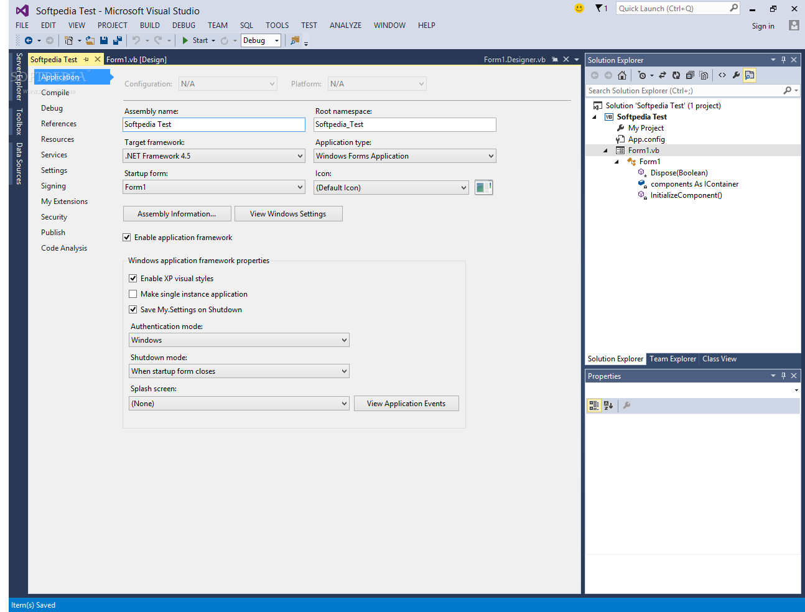Click the Categorized icon in Properties panel
805x612 pixels.
point(594,406)
